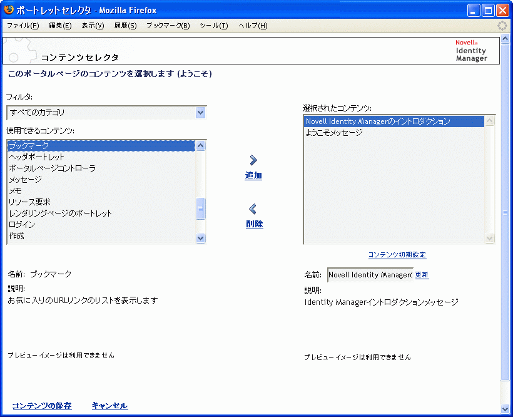The width and height of the screenshot is (513, 417).
Task: Click the down arrow on selected contents scrollbar
Action: point(490,238)
